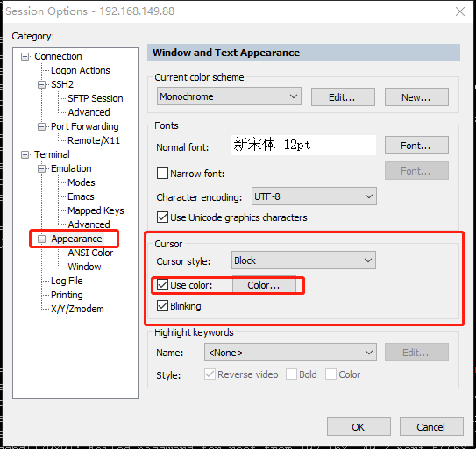This screenshot has width=476, height=449.
Task: Select Emacs in category tree
Action: (x=81, y=196)
